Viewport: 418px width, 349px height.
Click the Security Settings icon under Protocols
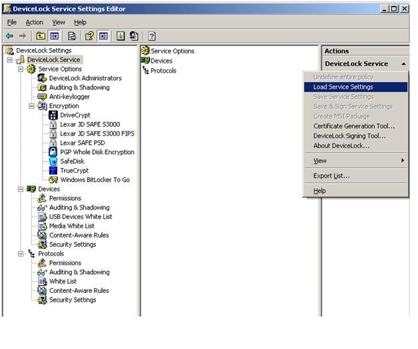pos(42,300)
